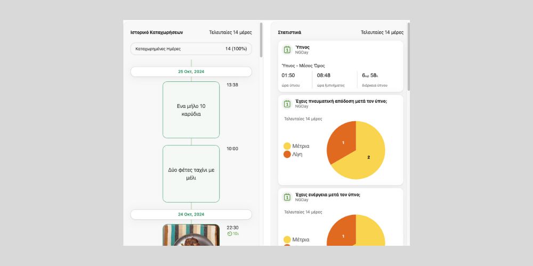Select yellow Μέτρια legend dot in ενέργεια chart

[x=287, y=239]
